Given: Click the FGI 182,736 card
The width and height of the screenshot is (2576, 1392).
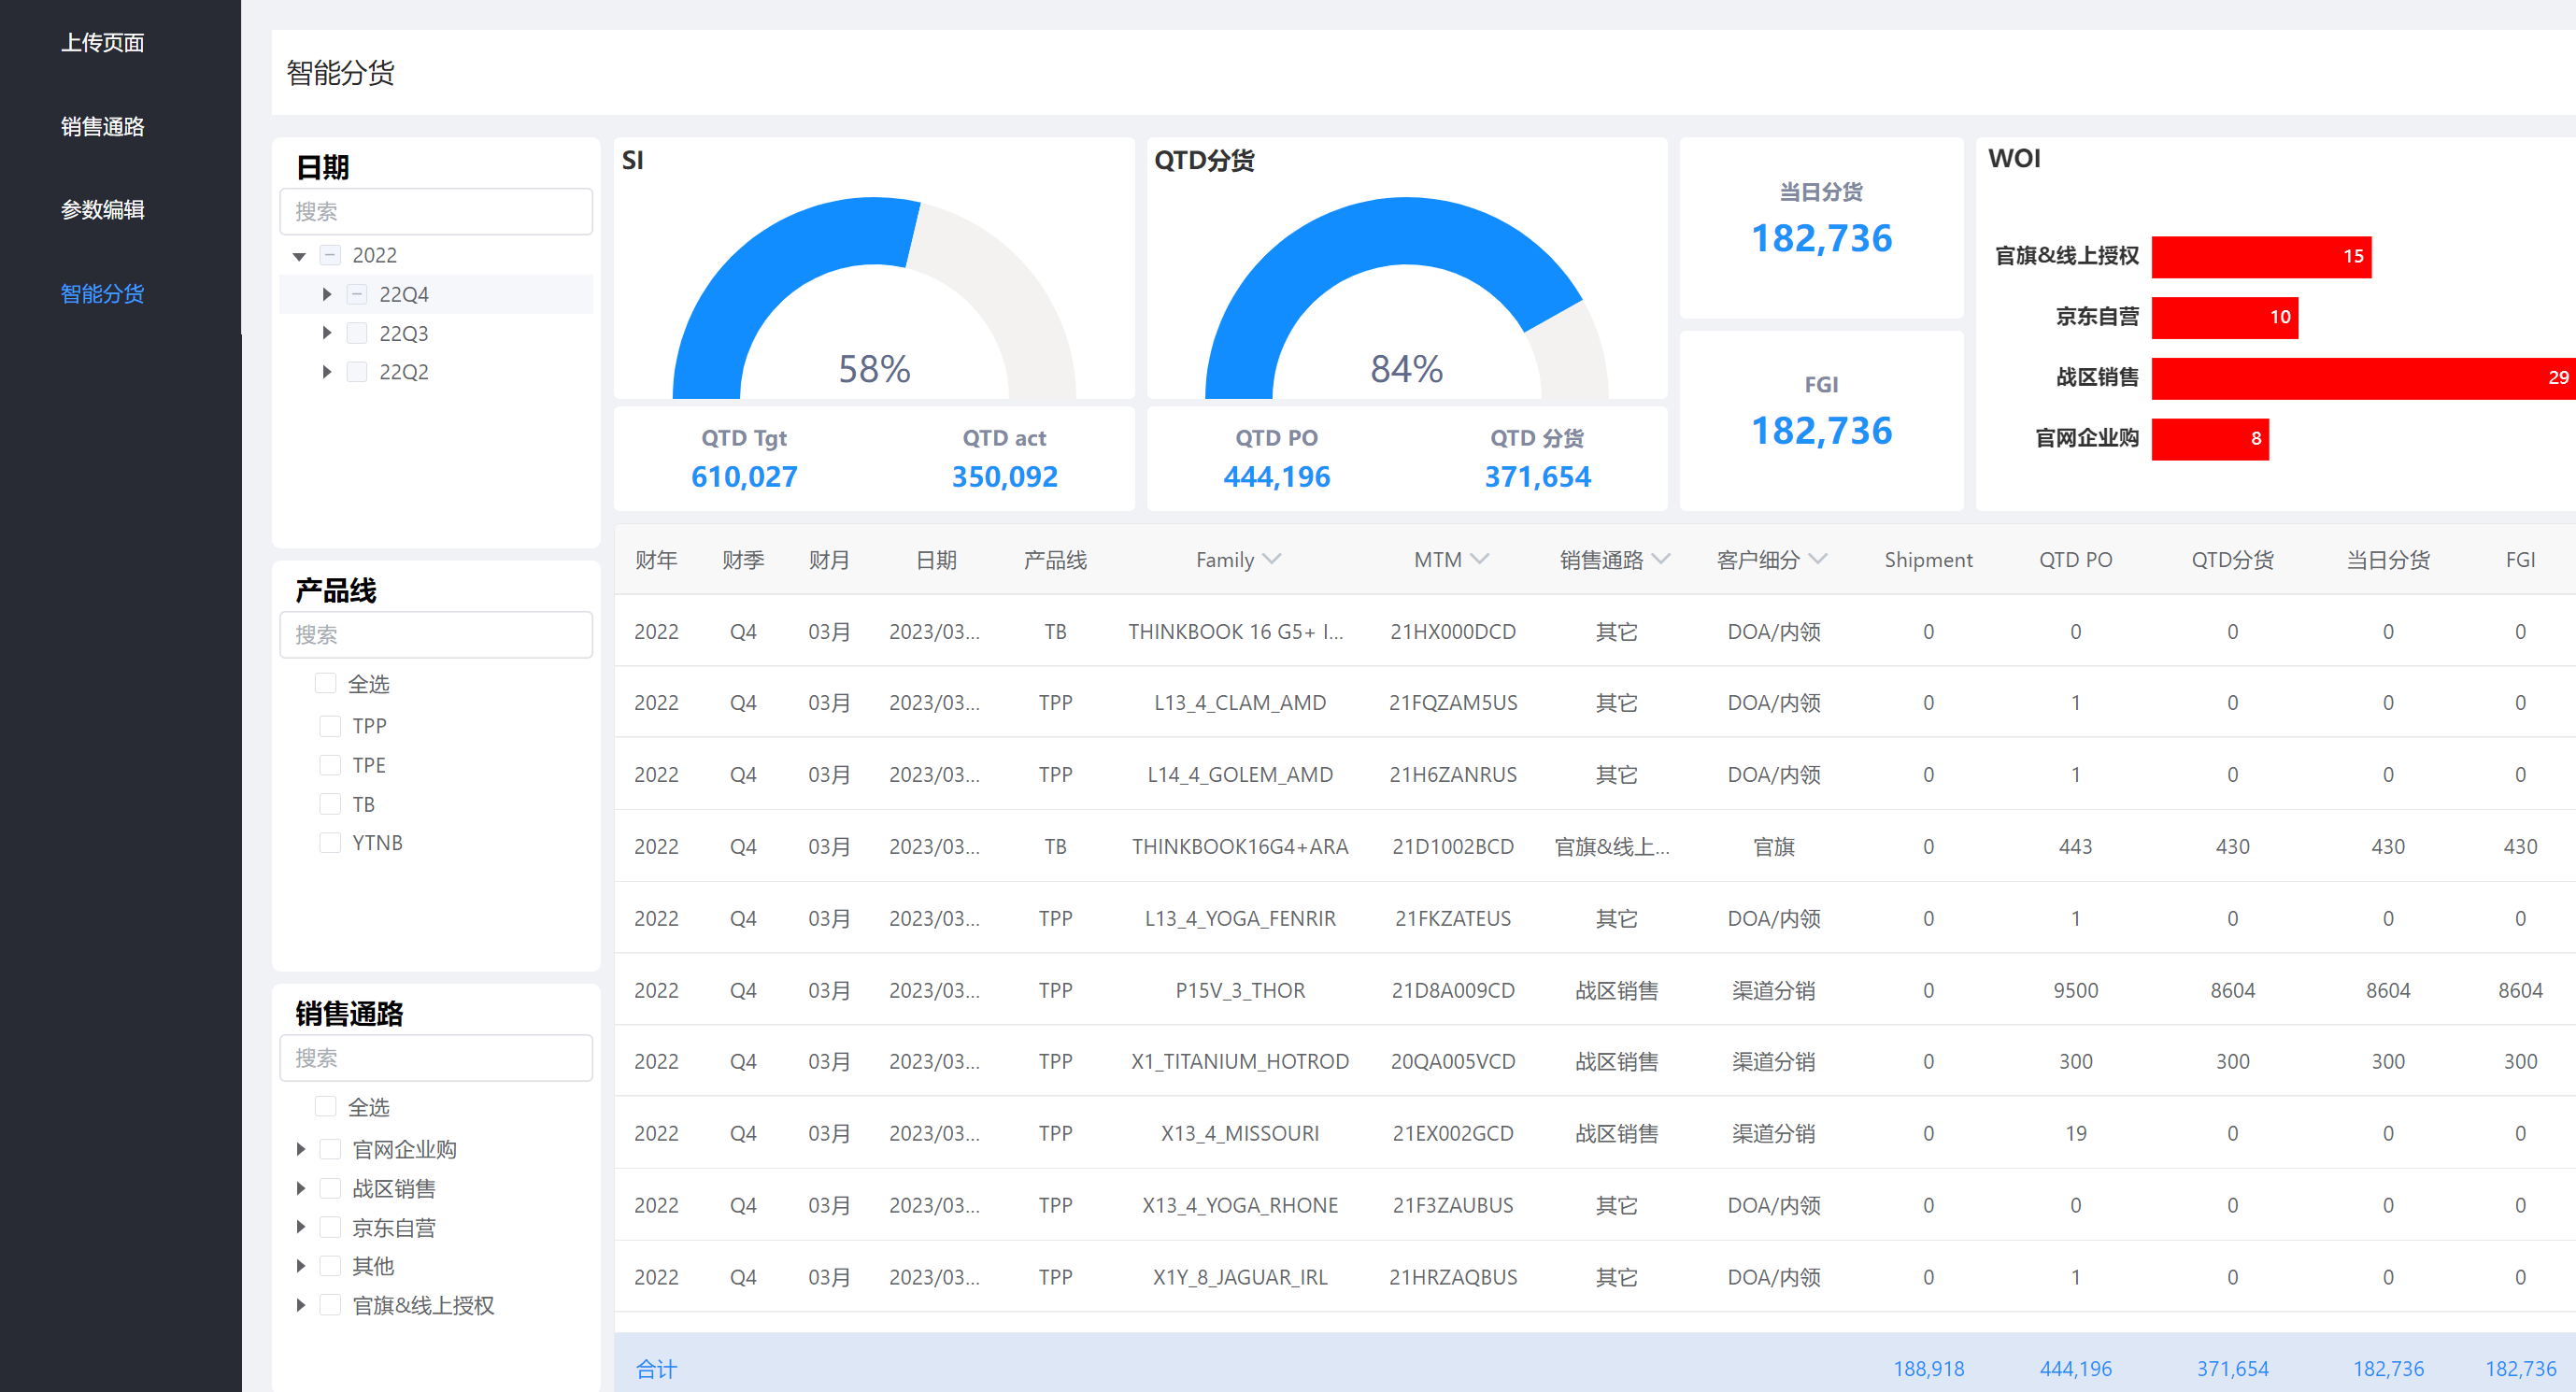Looking at the screenshot, I should point(1821,420).
